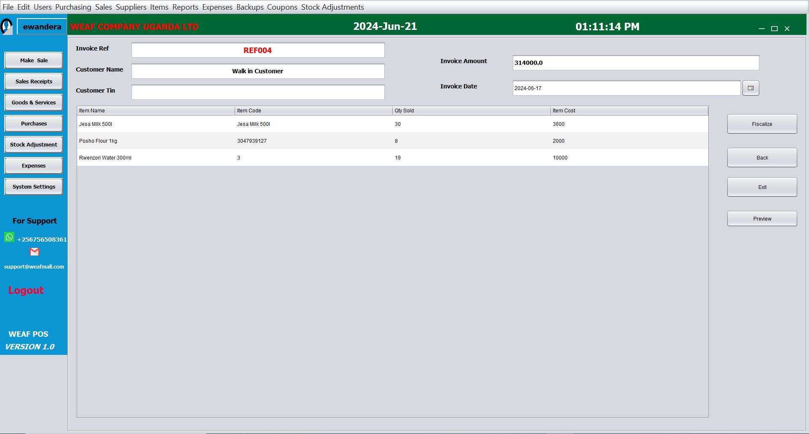Image resolution: width=809 pixels, height=434 pixels.
Task: Click the Stock Adjustment sidebar button
Action: (34, 144)
